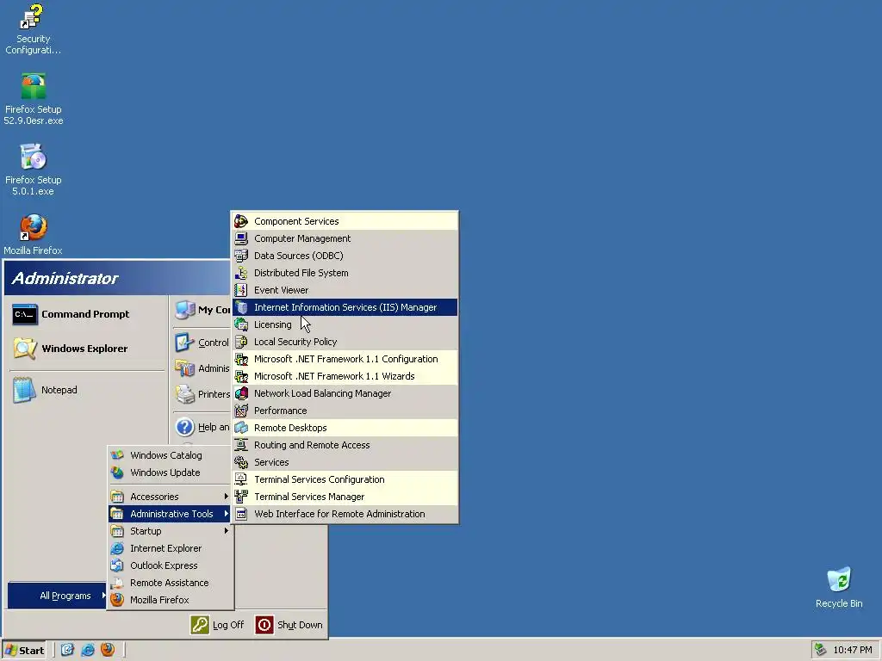This screenshot has width=882, height=661.
Task: Select the Mozilla Firefox desktop shortcut
Action: coord(34,234)
